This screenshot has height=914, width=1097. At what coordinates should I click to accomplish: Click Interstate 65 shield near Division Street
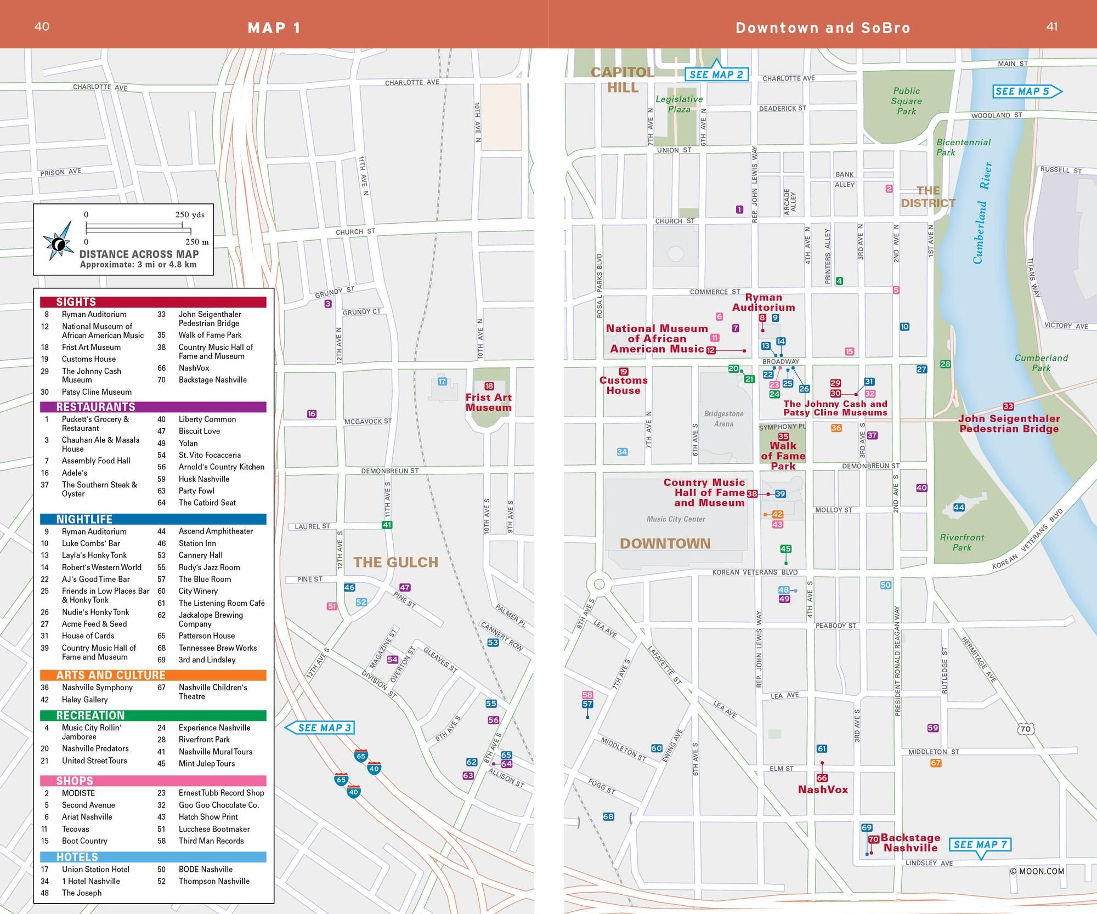[360, 756]
